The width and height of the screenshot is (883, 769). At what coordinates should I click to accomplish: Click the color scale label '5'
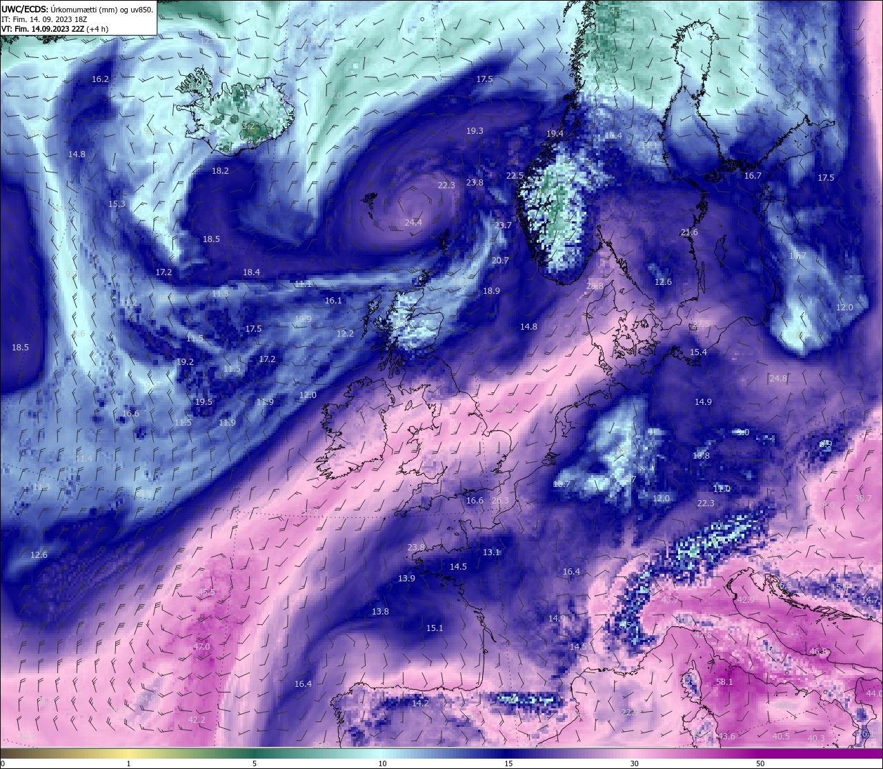(255, 763)
